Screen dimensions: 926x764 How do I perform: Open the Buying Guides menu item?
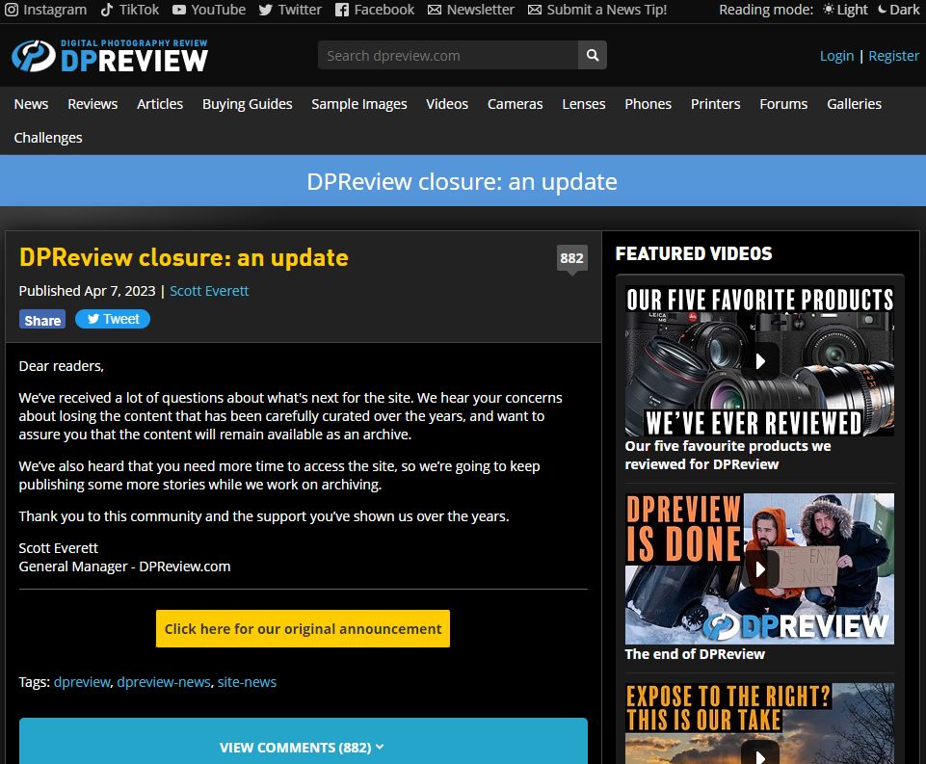[248, 104]
